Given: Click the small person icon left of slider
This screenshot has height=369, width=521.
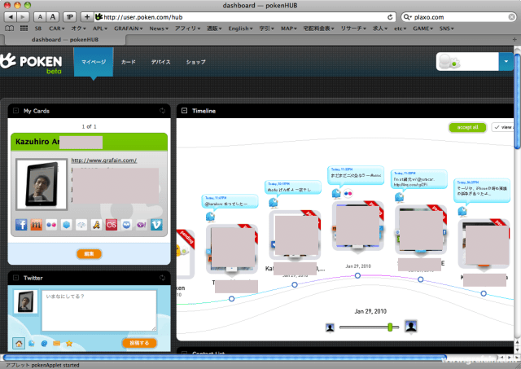Looking at the screenshot, I should point(330,327).
